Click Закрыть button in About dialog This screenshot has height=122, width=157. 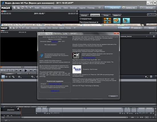(113, 96)
